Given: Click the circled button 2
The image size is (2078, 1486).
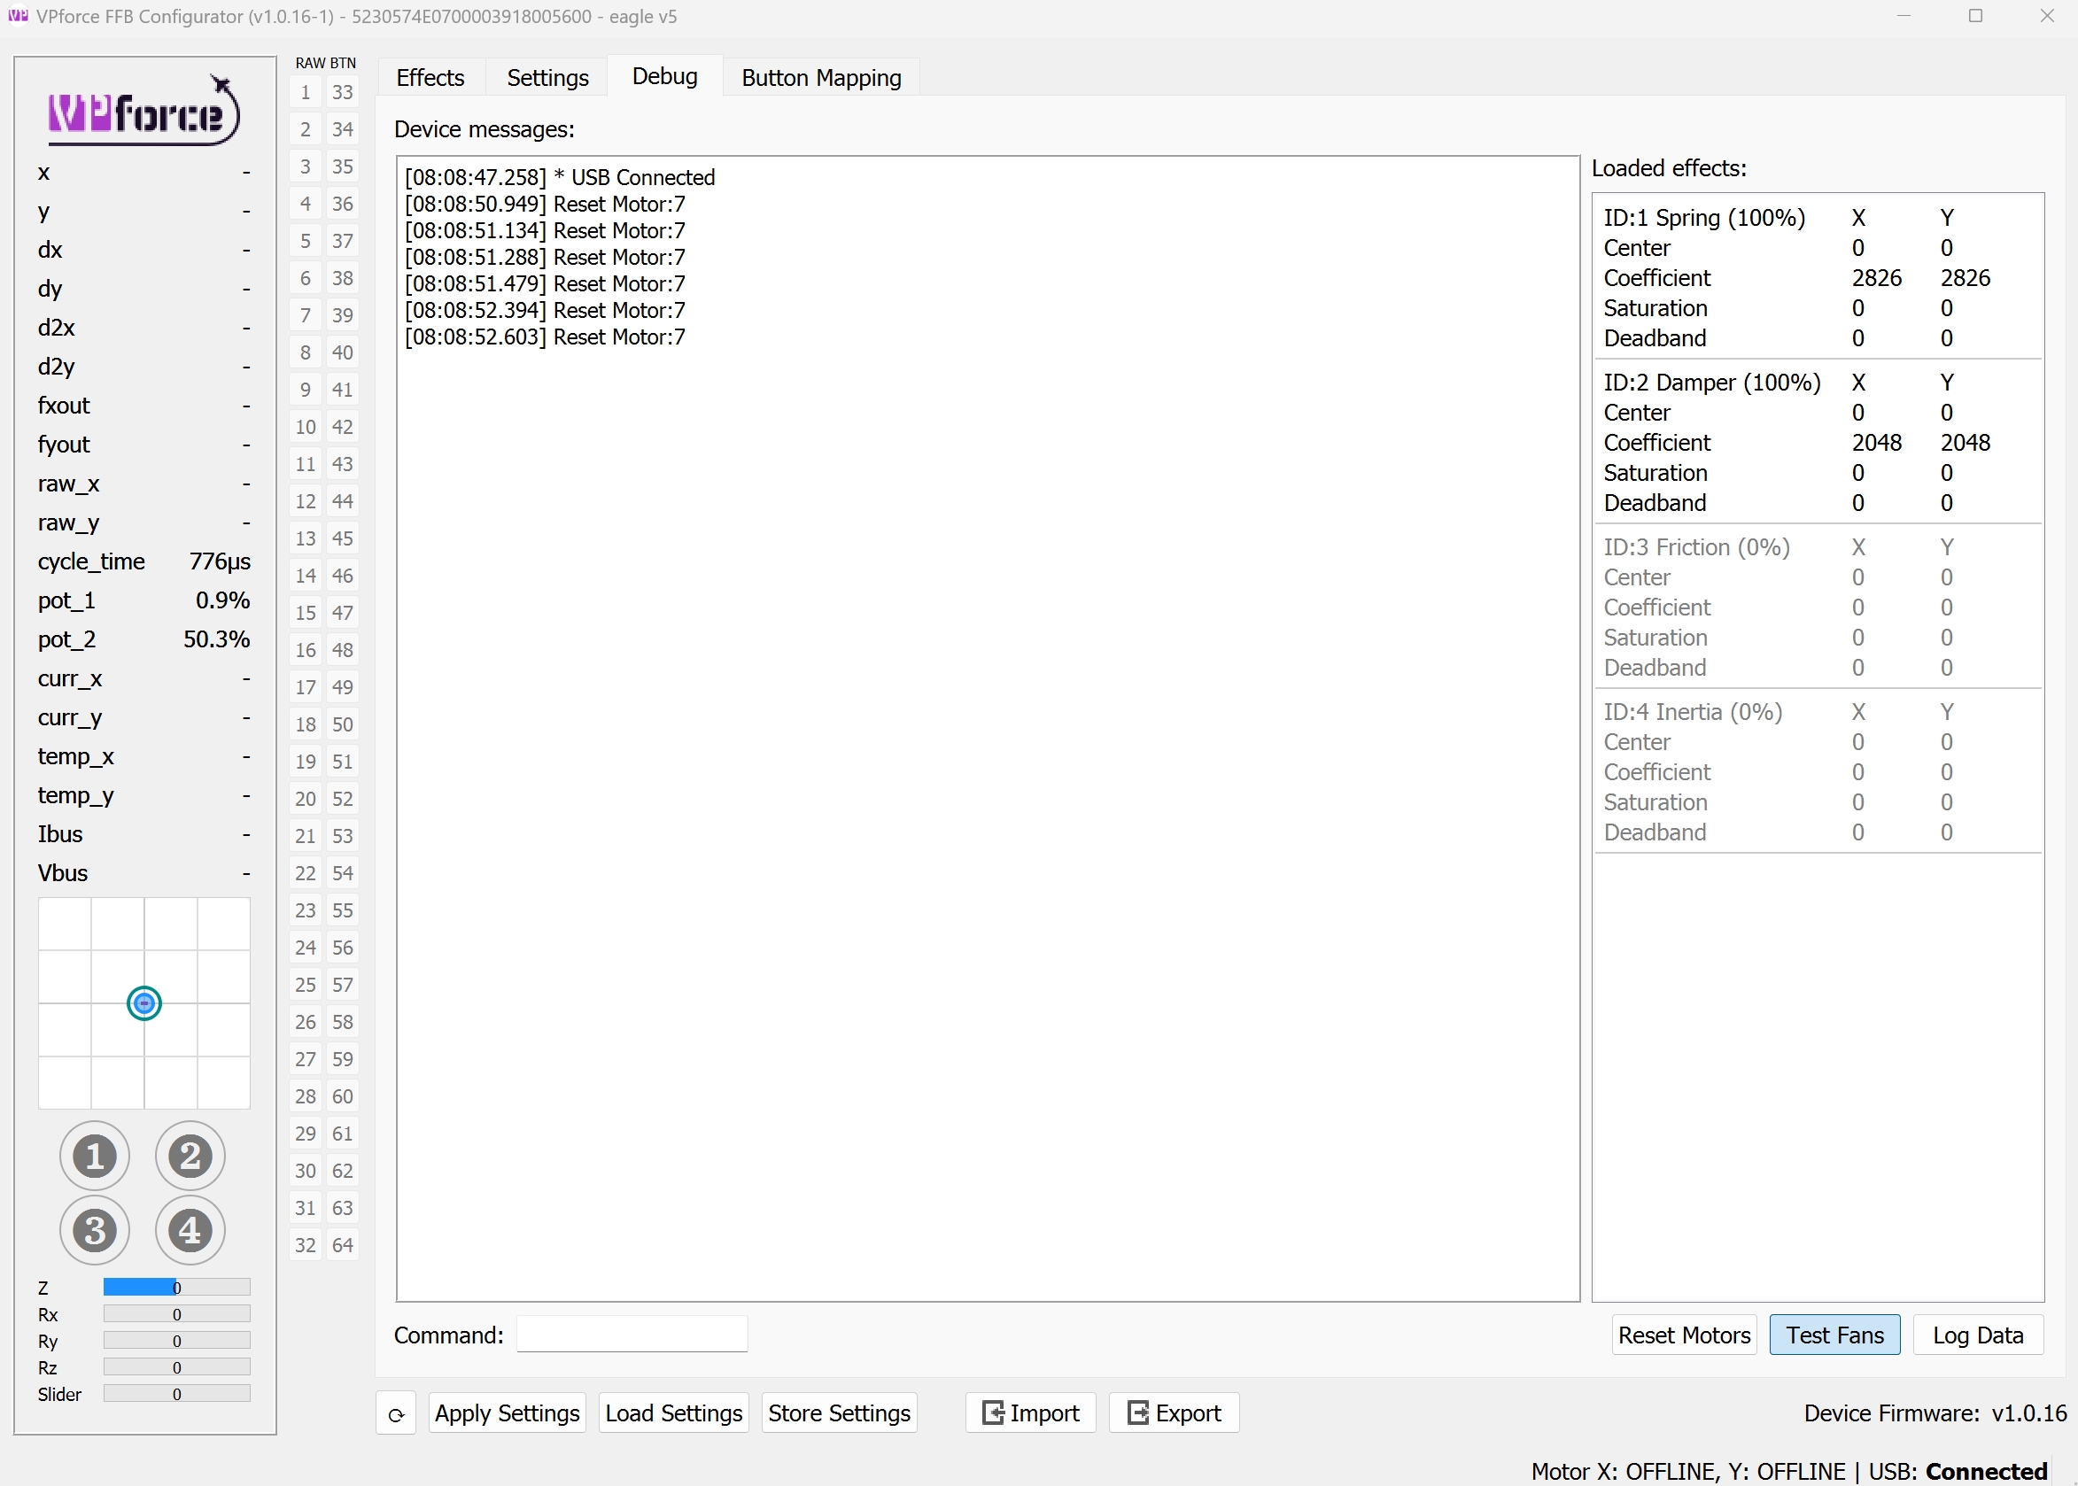Looking at the screenshot, I should tap(190, 1156).
